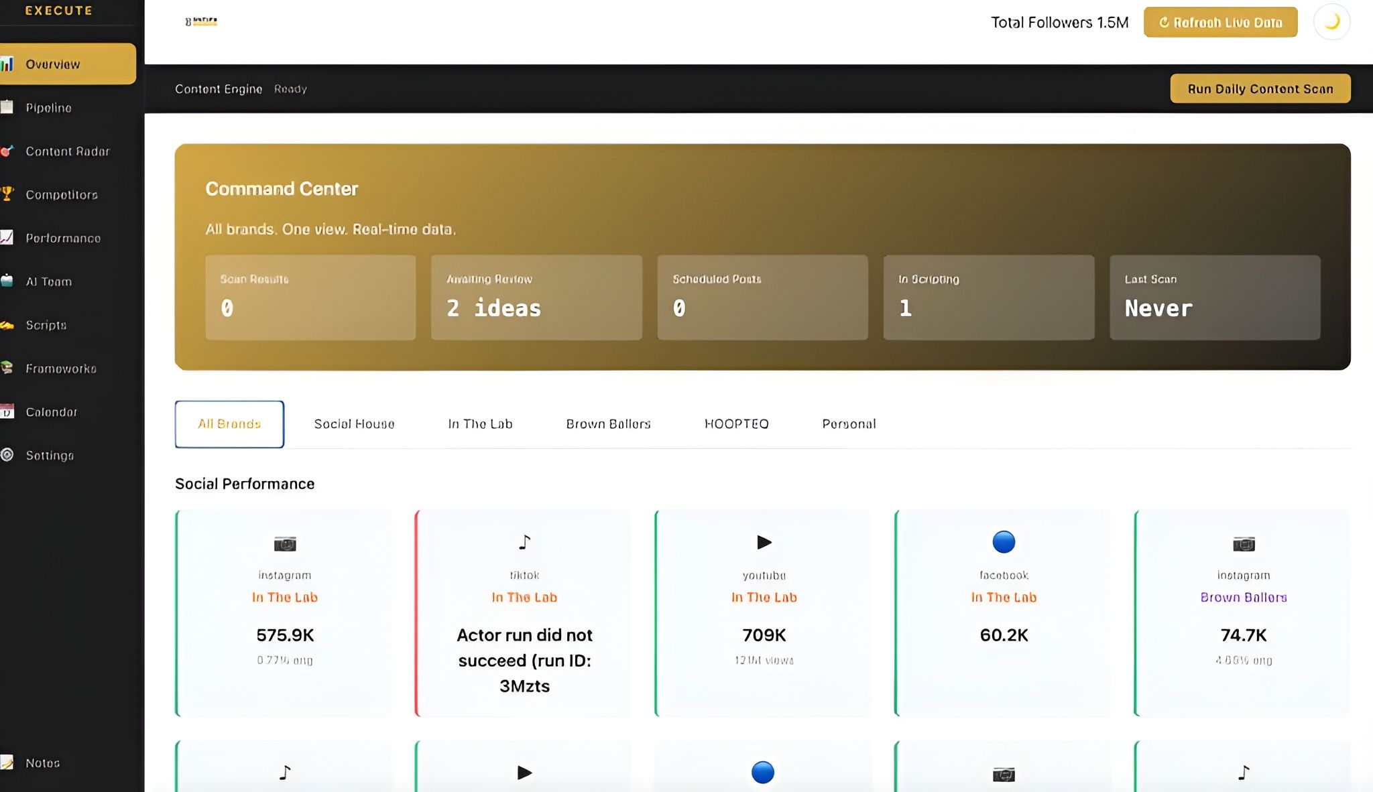Open Calendar from sidebar
The width and height of the screenshot is (1373, 792).
pyautogui.click(x=51, y=412)
